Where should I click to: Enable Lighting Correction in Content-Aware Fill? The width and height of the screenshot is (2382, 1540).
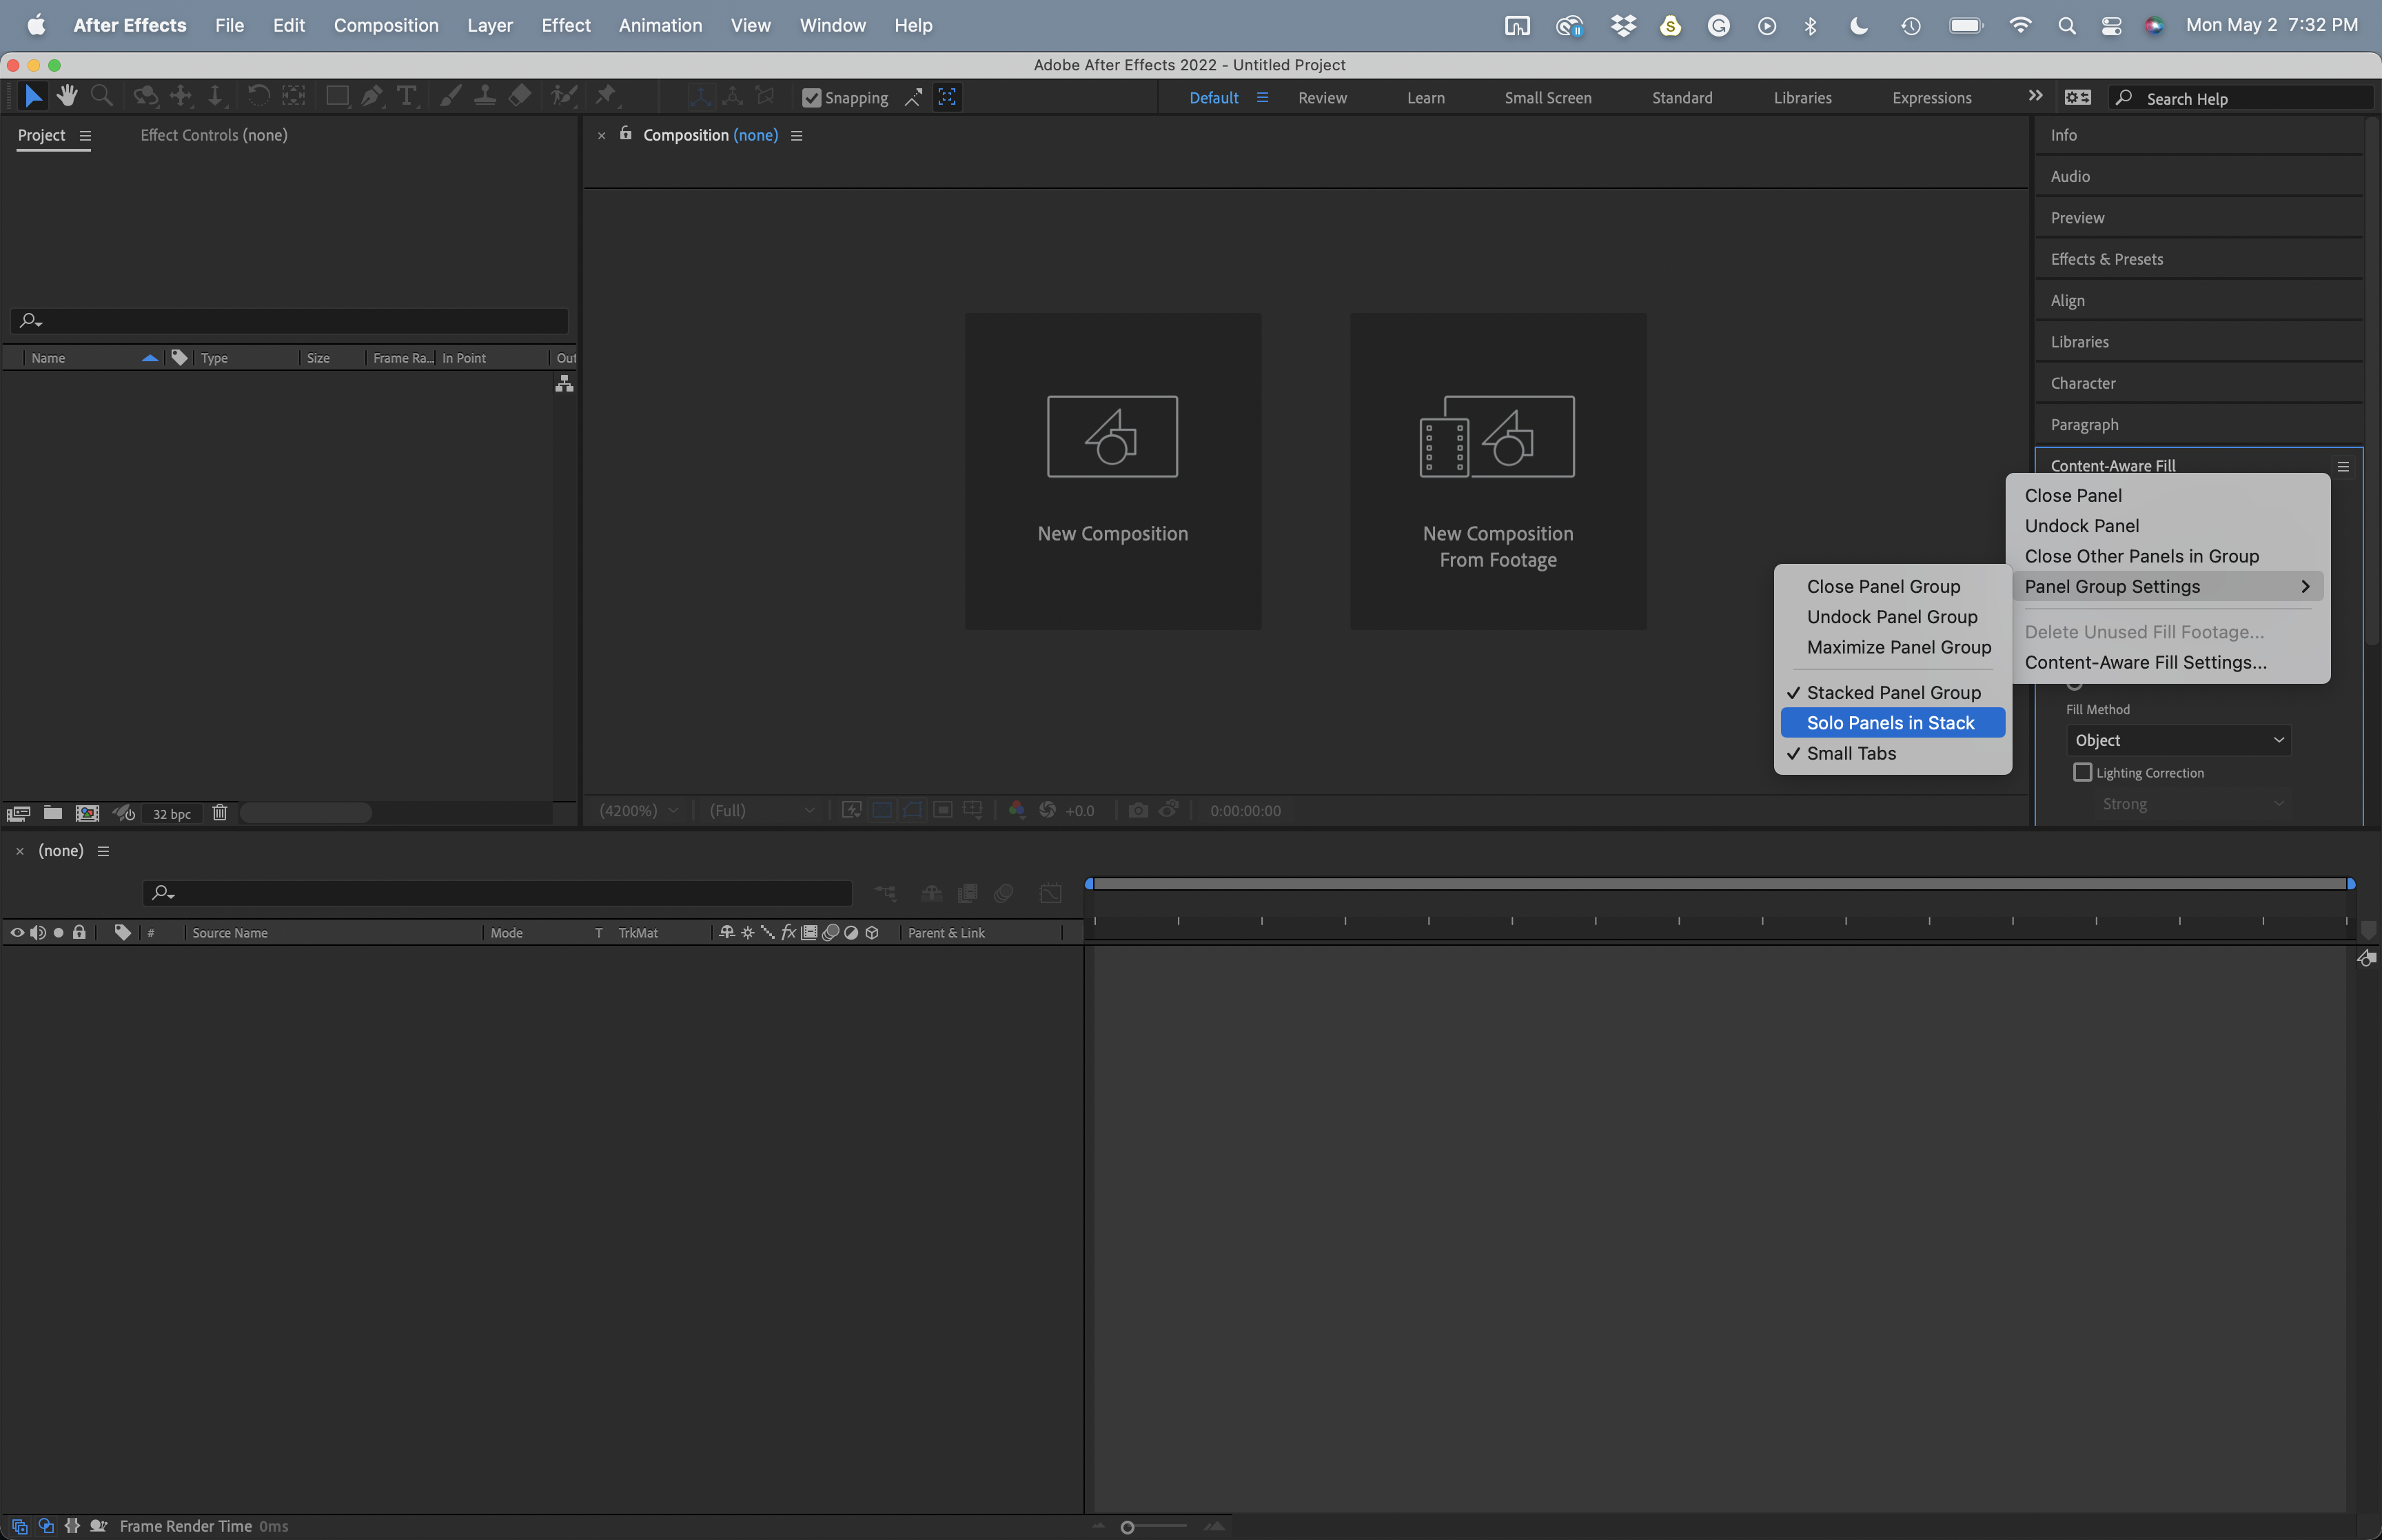(2082, 772)
